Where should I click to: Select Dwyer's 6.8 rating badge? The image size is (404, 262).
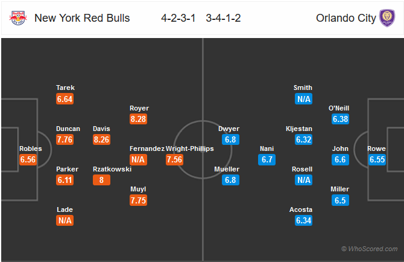tap(230, 139)
